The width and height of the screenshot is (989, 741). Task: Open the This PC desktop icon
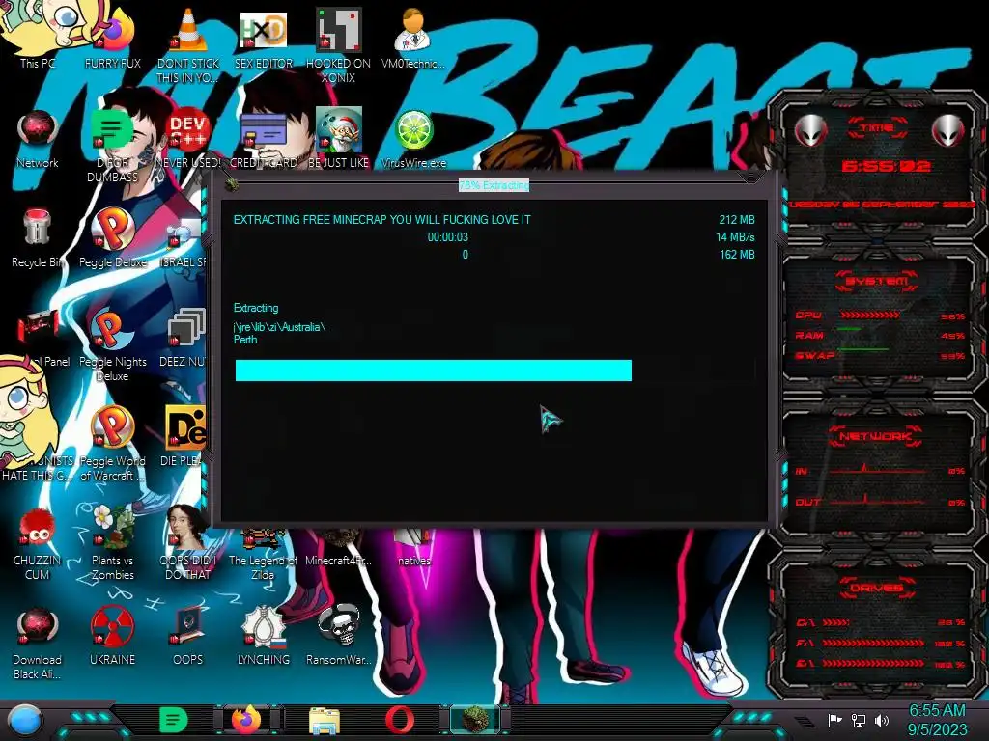[38, 37]
